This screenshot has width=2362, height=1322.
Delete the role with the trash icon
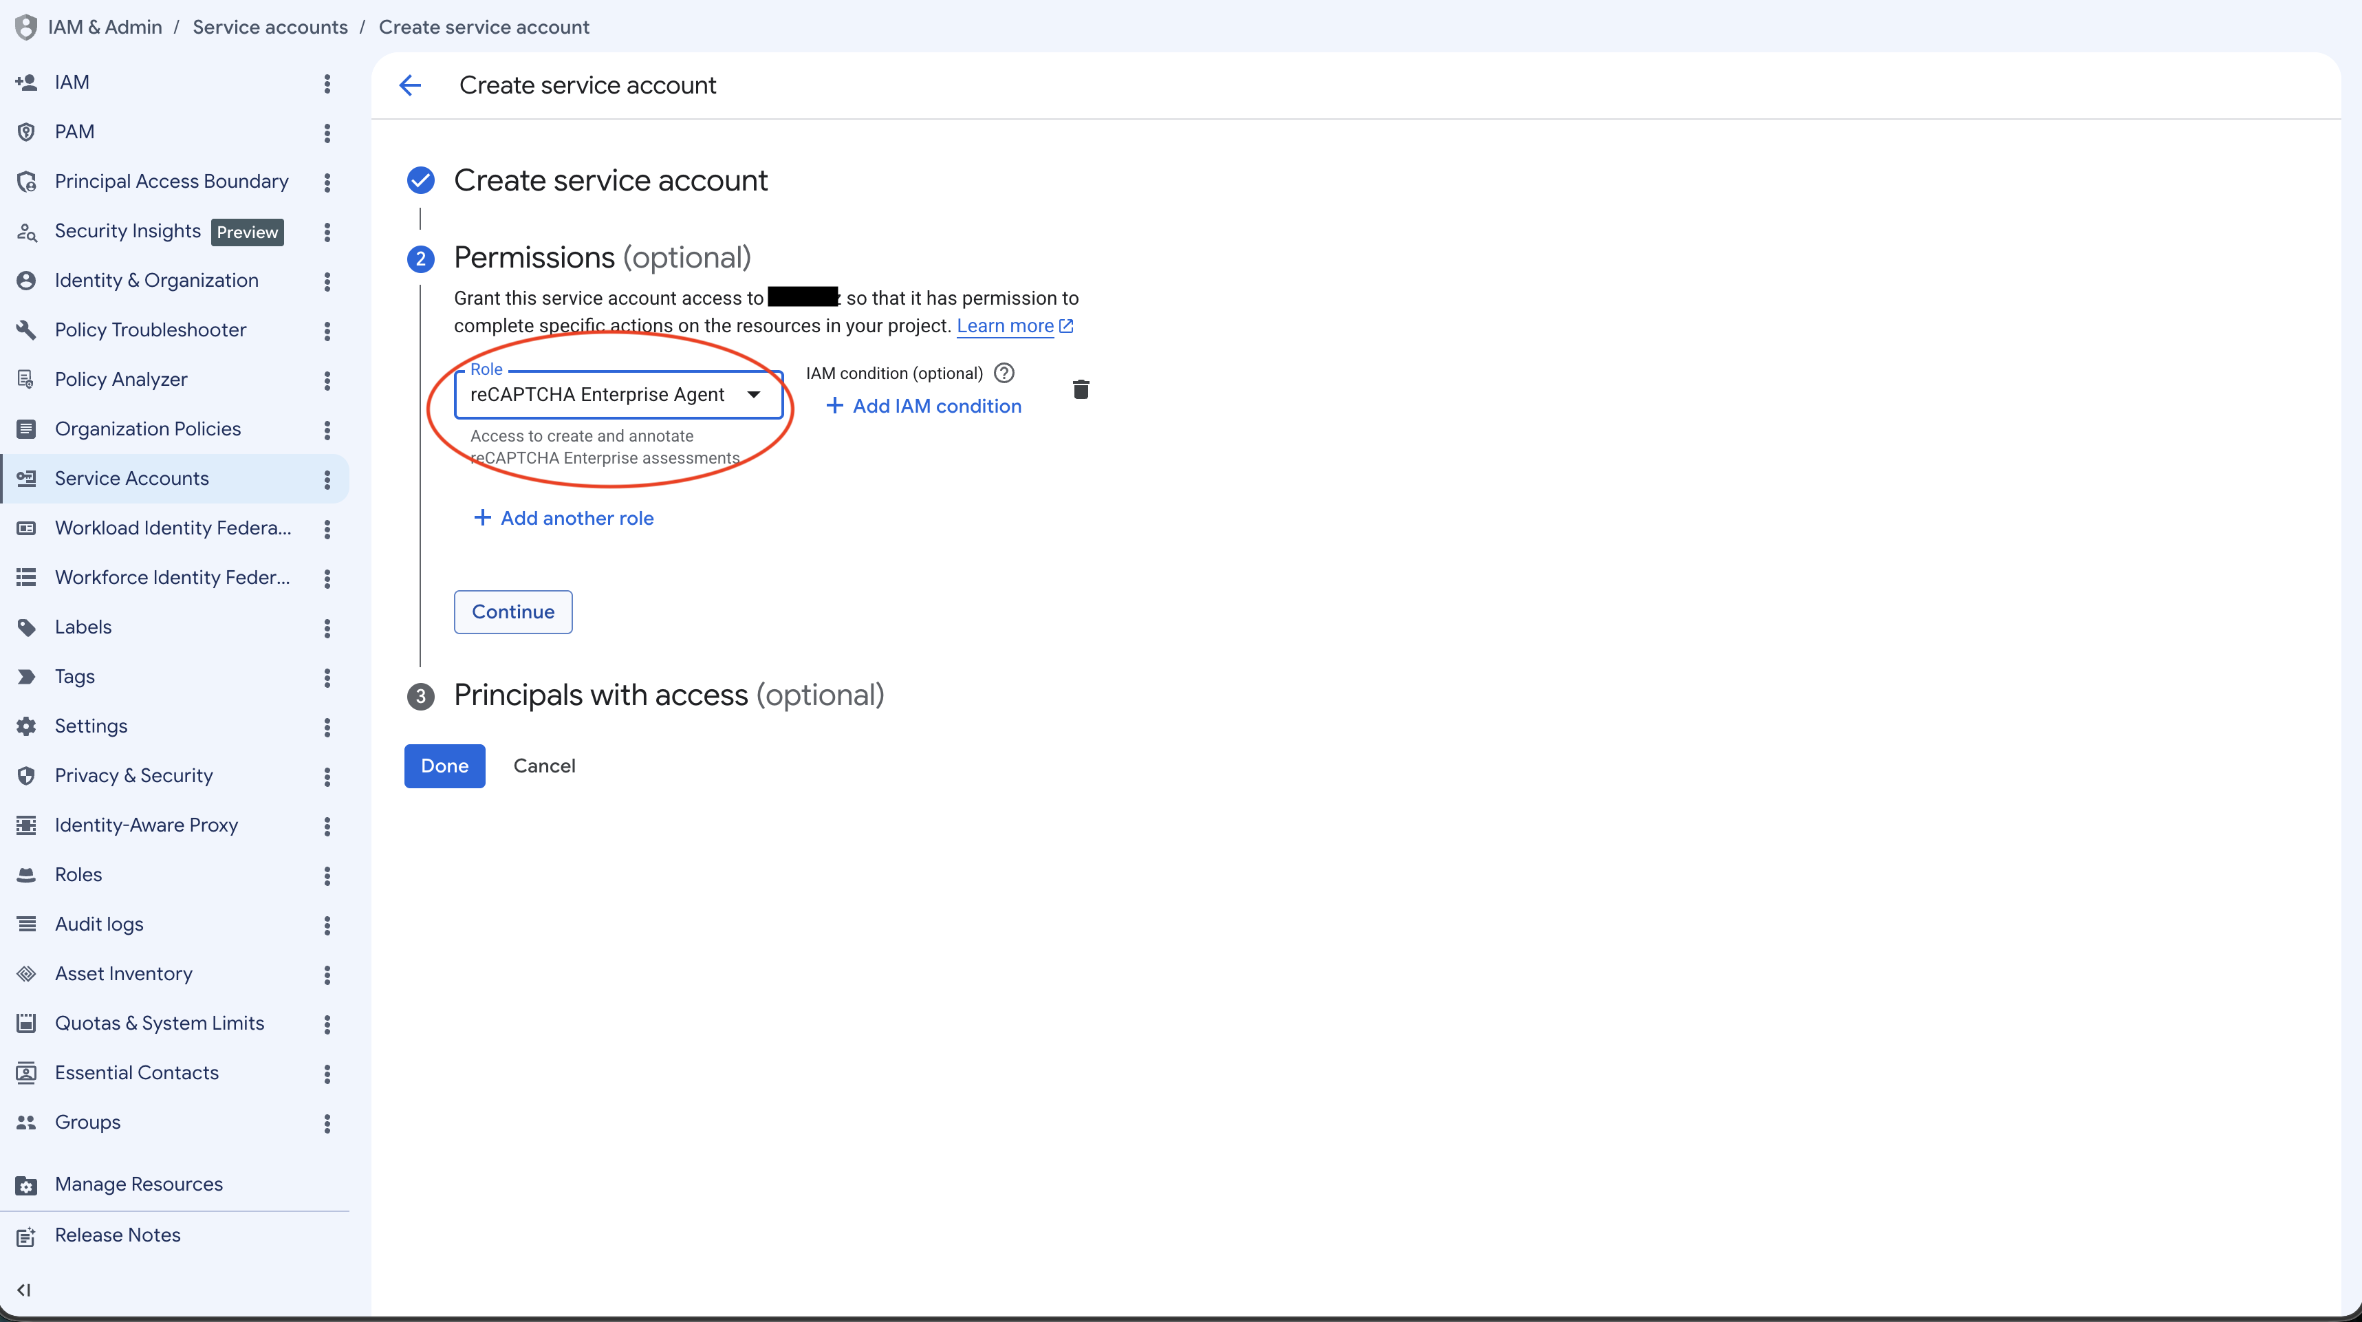pyautogui.click(x=1081, y=389)
